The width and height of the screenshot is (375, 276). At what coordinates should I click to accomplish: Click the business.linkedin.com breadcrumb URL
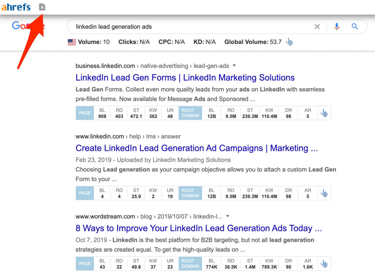(152, 66)
